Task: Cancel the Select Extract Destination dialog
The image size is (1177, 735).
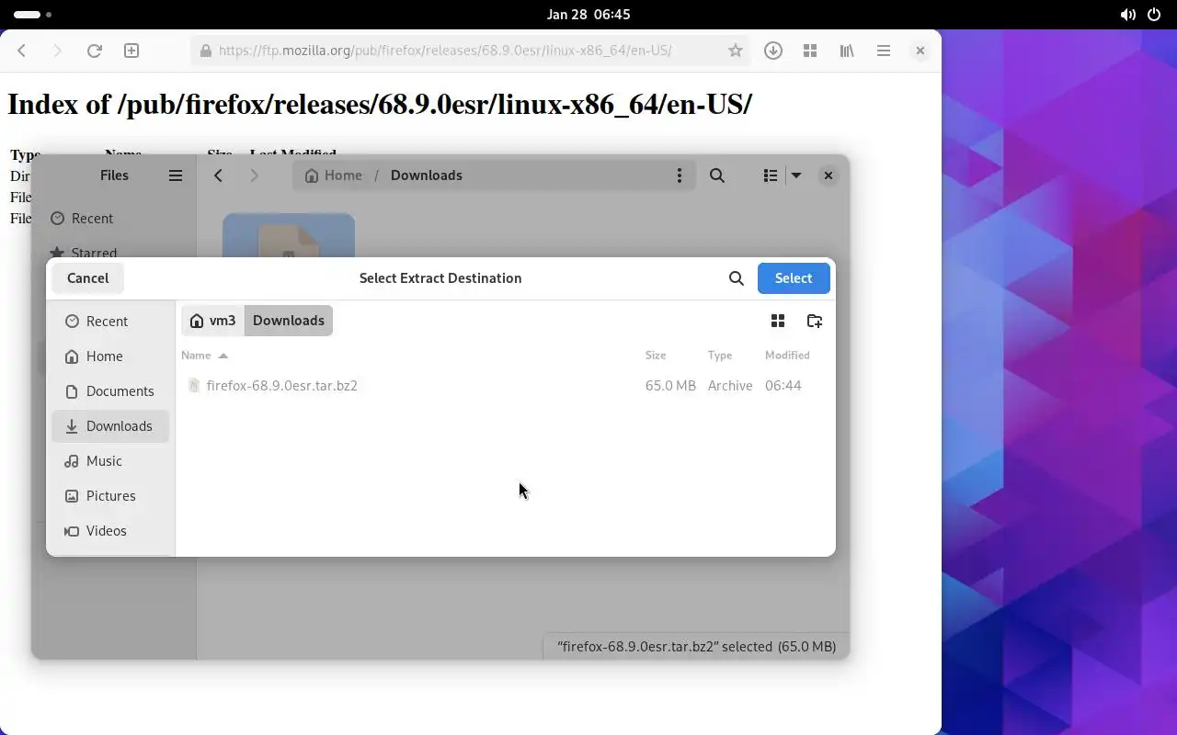Action: (x=87, y=278)
